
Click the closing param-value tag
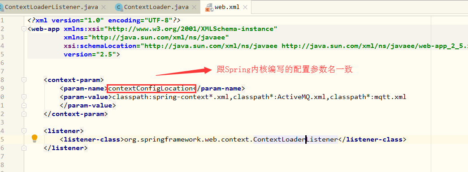pyautogui.click(x=88, y=106)
